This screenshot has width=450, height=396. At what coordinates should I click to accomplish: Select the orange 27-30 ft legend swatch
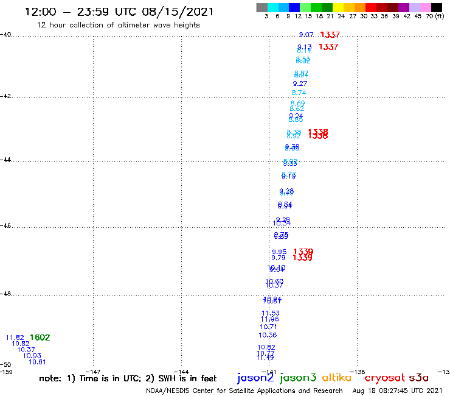point(360,7)
